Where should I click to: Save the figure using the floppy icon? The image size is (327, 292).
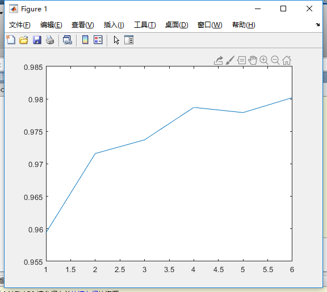(37, 40)
